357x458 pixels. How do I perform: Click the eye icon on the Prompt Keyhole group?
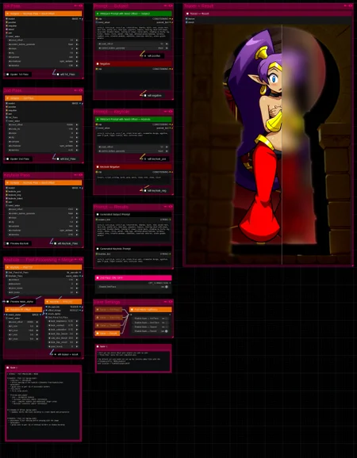click(x=171, y=112)
